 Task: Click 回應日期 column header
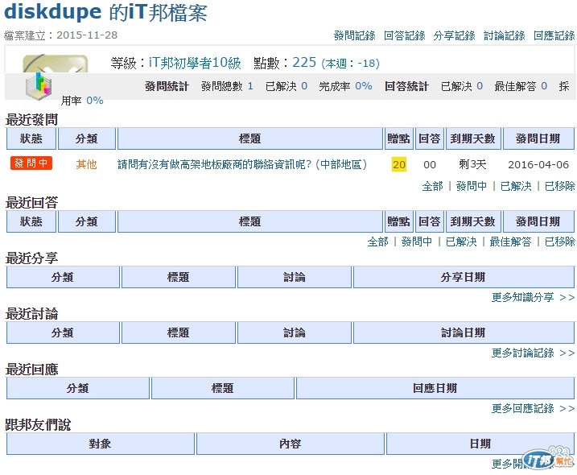pyautogui.click(x=435, y=388)
